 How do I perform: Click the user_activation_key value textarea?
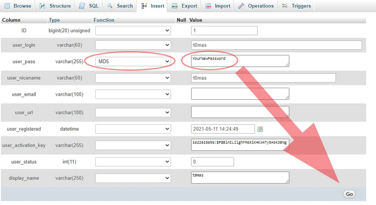[x=240, y=145]
